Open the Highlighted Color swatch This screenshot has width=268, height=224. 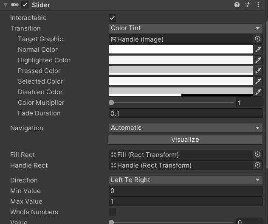pyautogui.click(x=181, y=60)
